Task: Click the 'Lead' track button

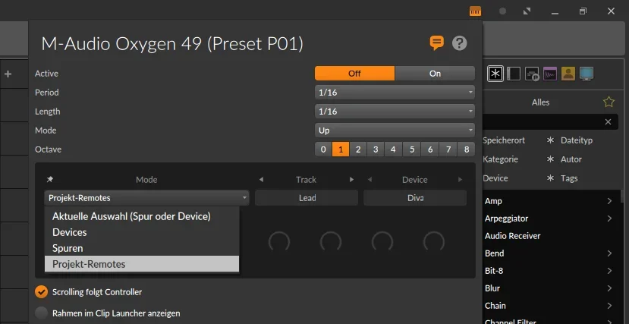Action: pyautogui.click(x=307, y=198)
